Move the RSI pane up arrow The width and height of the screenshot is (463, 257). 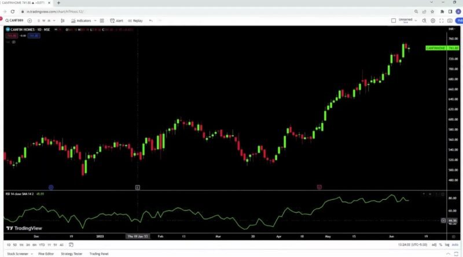[424, 194]
